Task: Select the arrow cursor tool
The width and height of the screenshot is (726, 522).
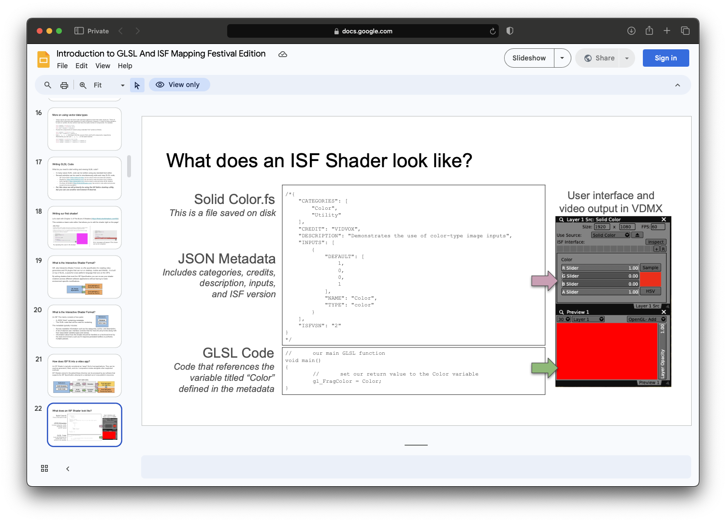Action: [x=137, y=85]
